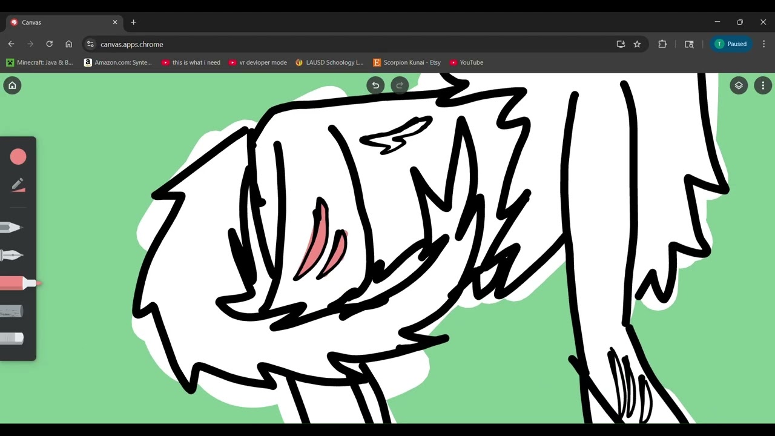Open 'this is what i need' bookmark
Screen dimensions: 775x436
[x=191, y=62]
